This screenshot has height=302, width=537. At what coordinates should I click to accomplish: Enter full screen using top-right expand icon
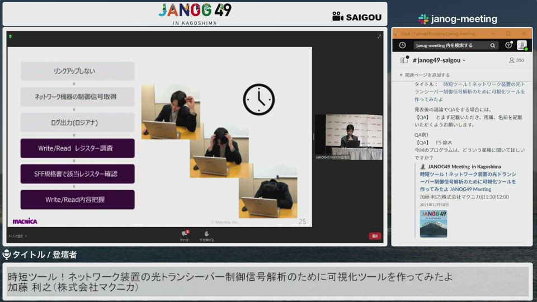click(x=379, y=36)
